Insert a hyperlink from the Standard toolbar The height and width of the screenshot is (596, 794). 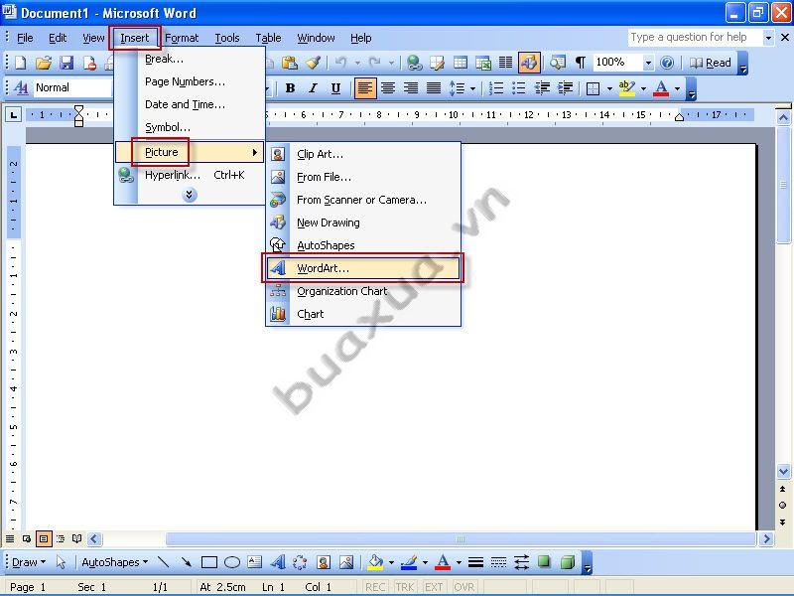[414, 63]
